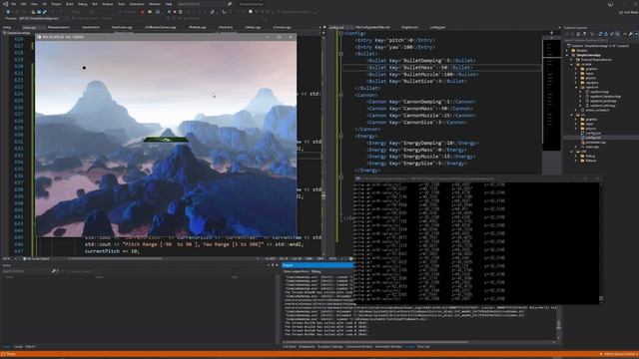This screenshot has width=639, height=359.
Task: Click the Navigate Backward toolbar icon
Action: (8, 12)
